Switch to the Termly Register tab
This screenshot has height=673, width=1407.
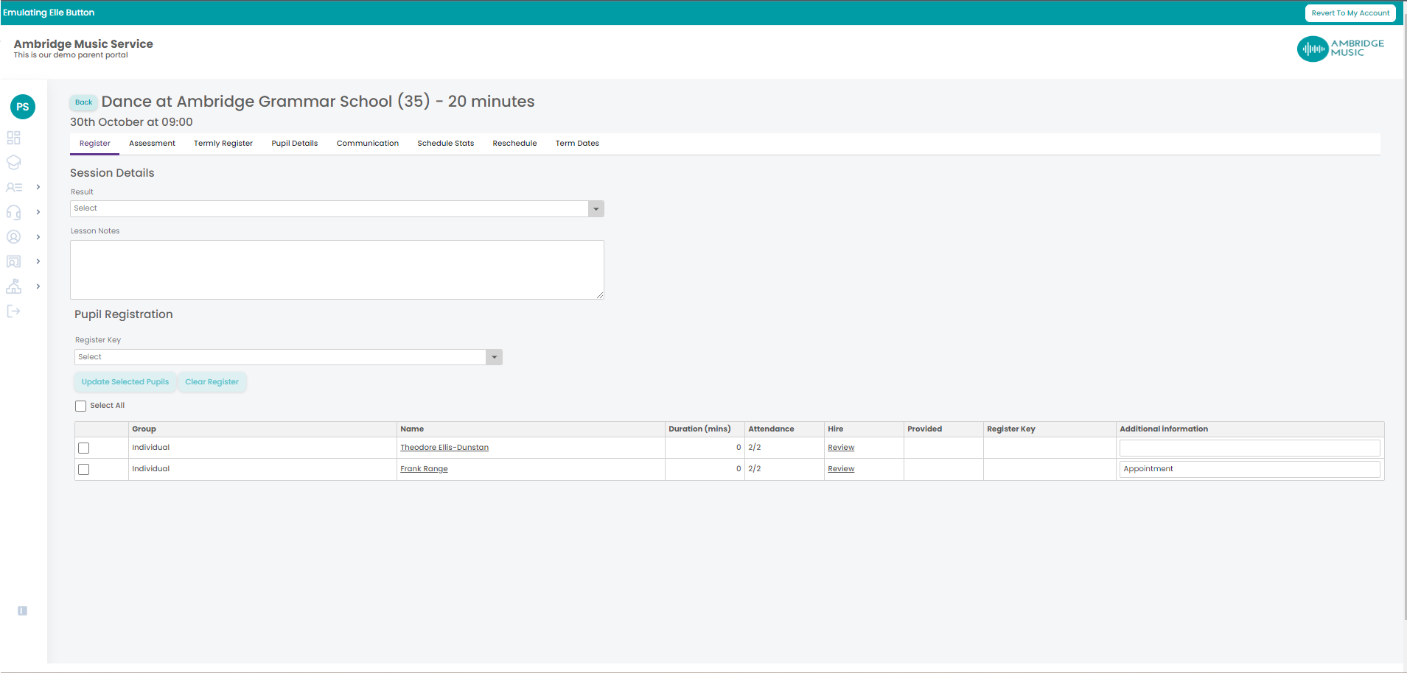[x=223, y=144]
